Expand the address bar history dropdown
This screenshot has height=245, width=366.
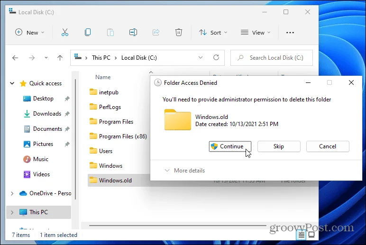200,57
